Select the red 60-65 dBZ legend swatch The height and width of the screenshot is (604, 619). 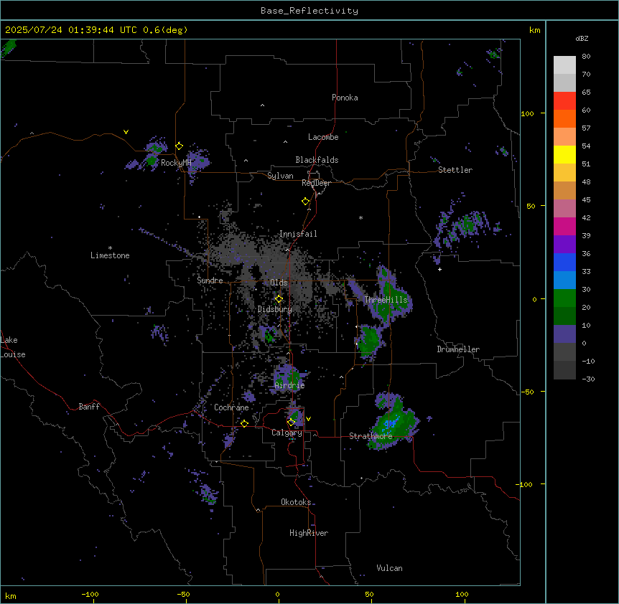click(x=564, y=100)
